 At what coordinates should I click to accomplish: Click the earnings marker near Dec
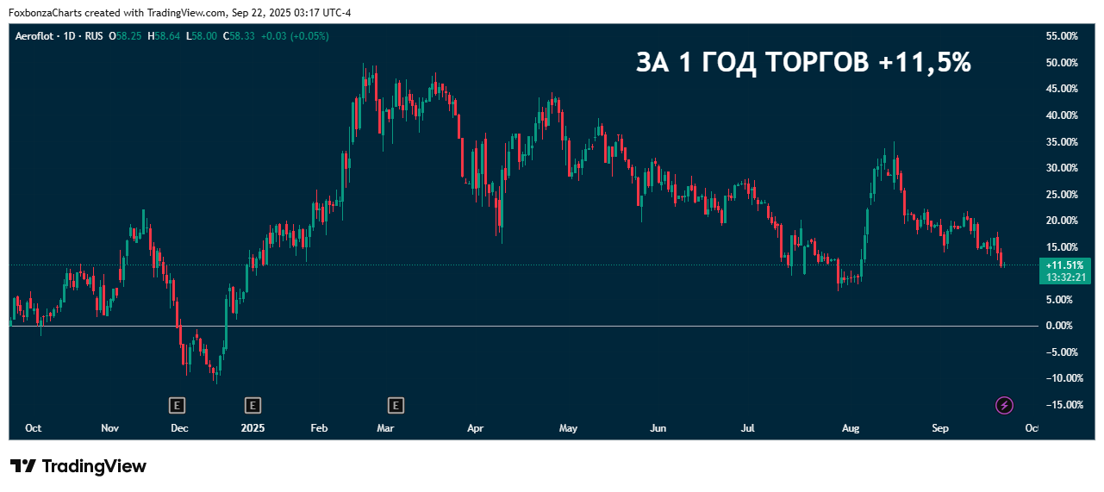(177, 404)
